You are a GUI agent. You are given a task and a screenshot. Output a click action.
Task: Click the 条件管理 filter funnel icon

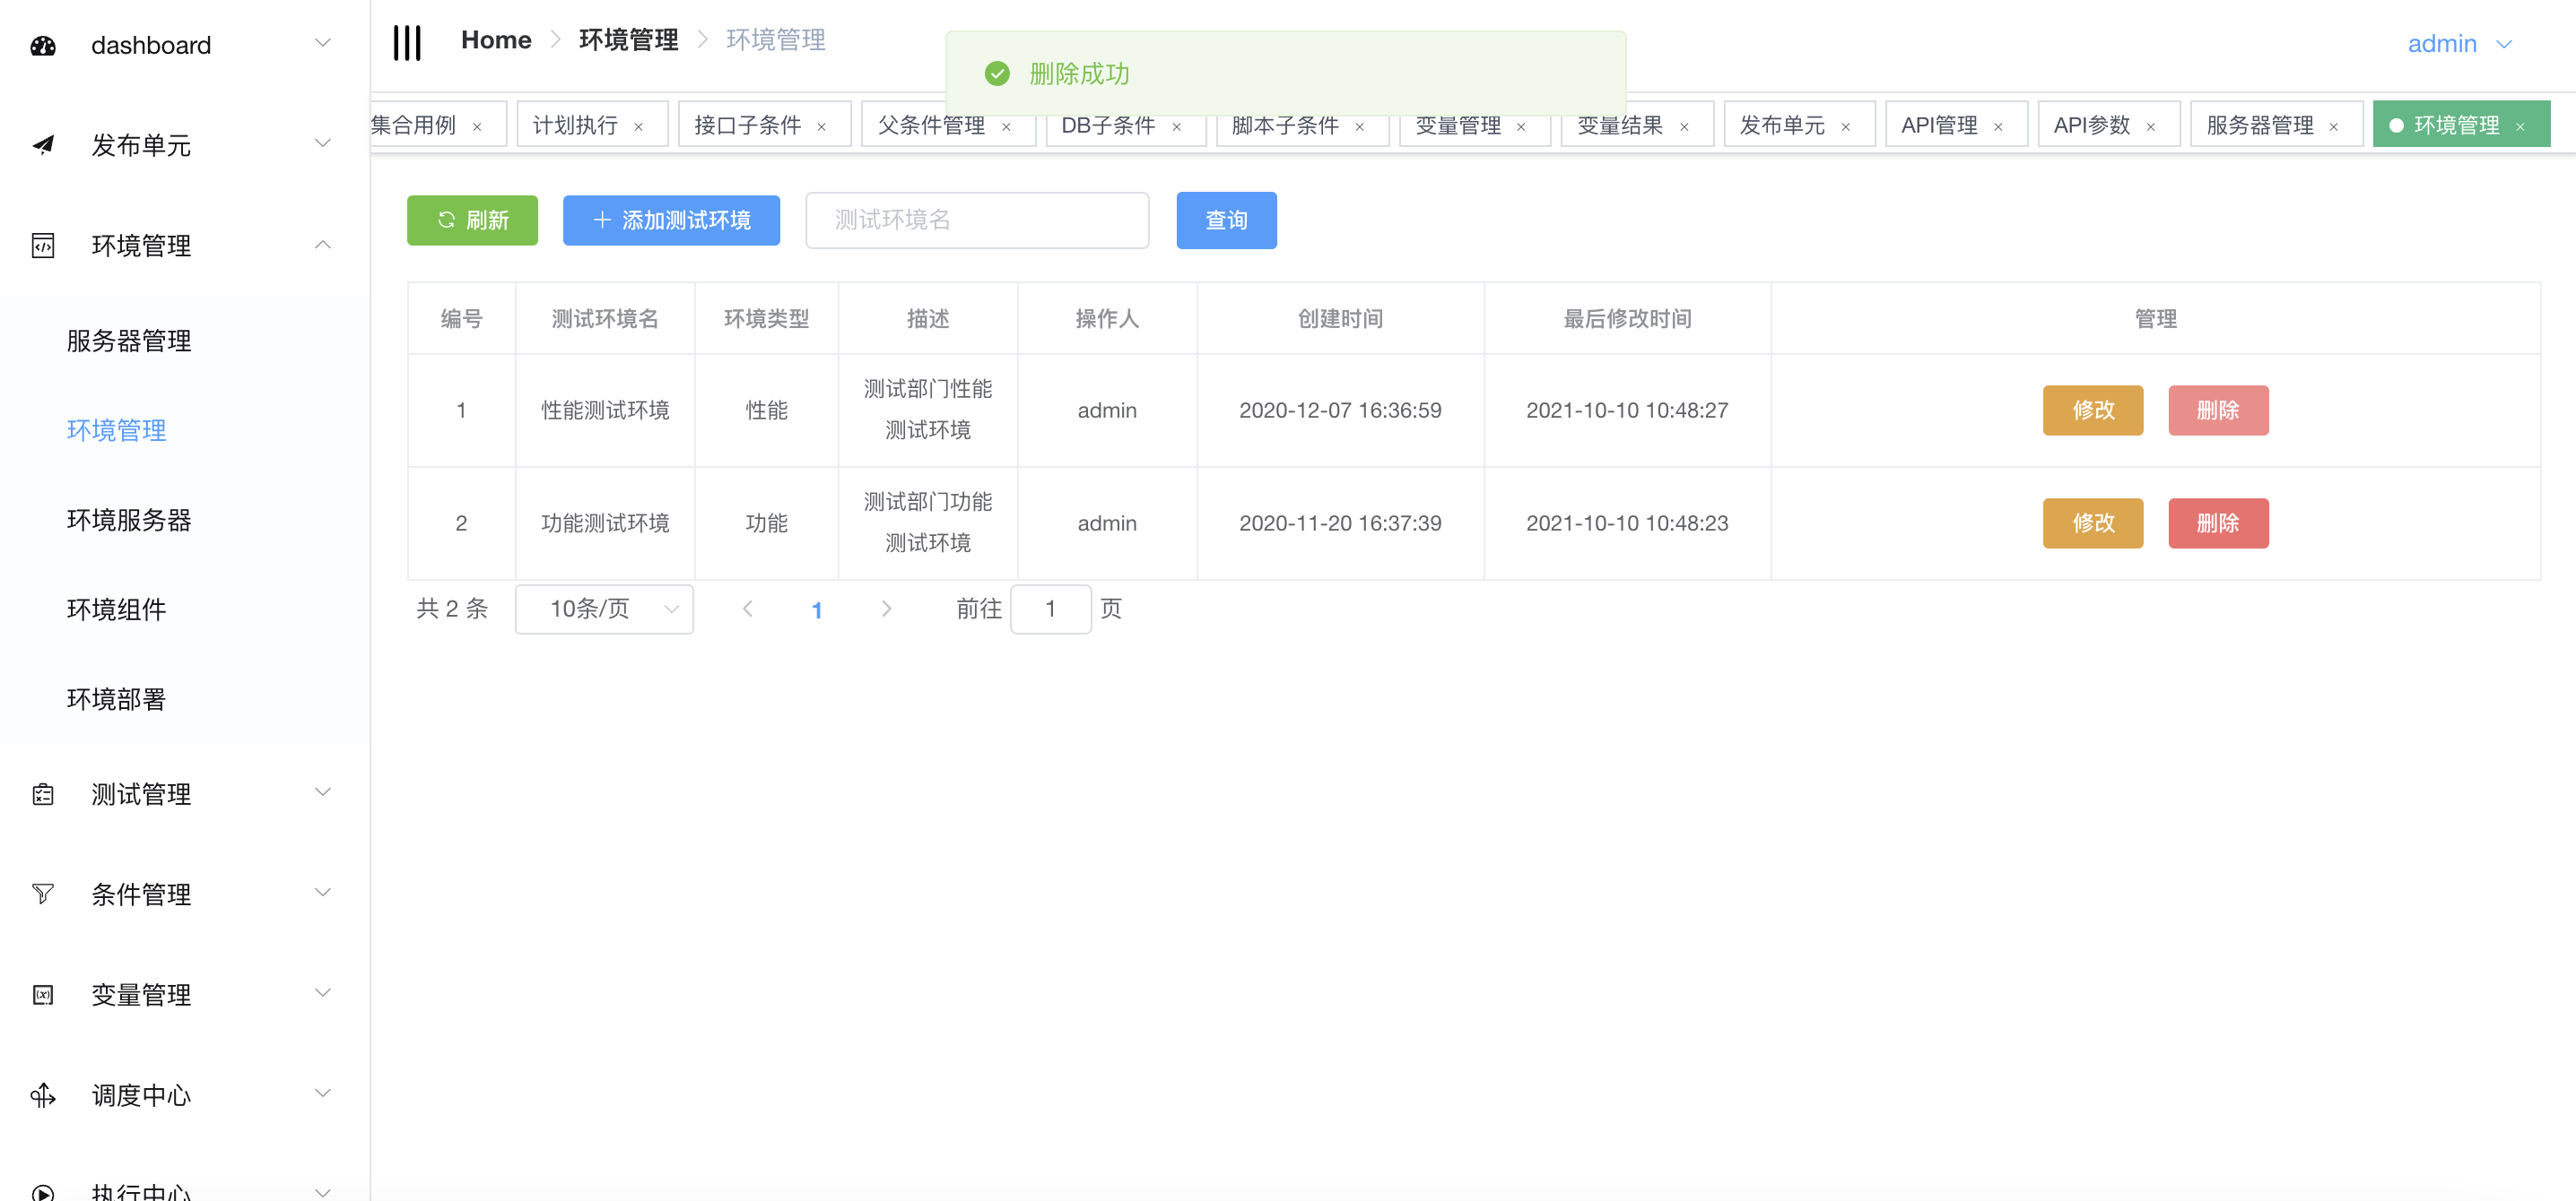[x=43, y=894]
